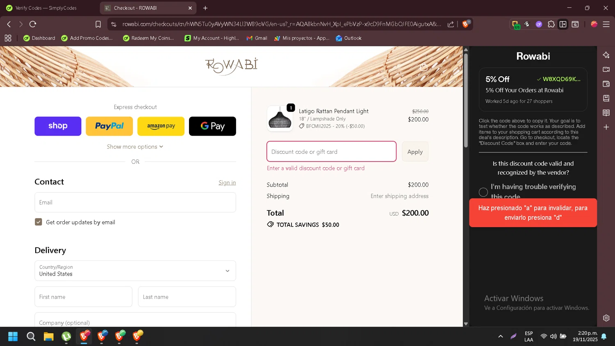Open the Windows Start menu
This screenshot has width=615, height=346.
pyautogui.click(x=13, y=337)
